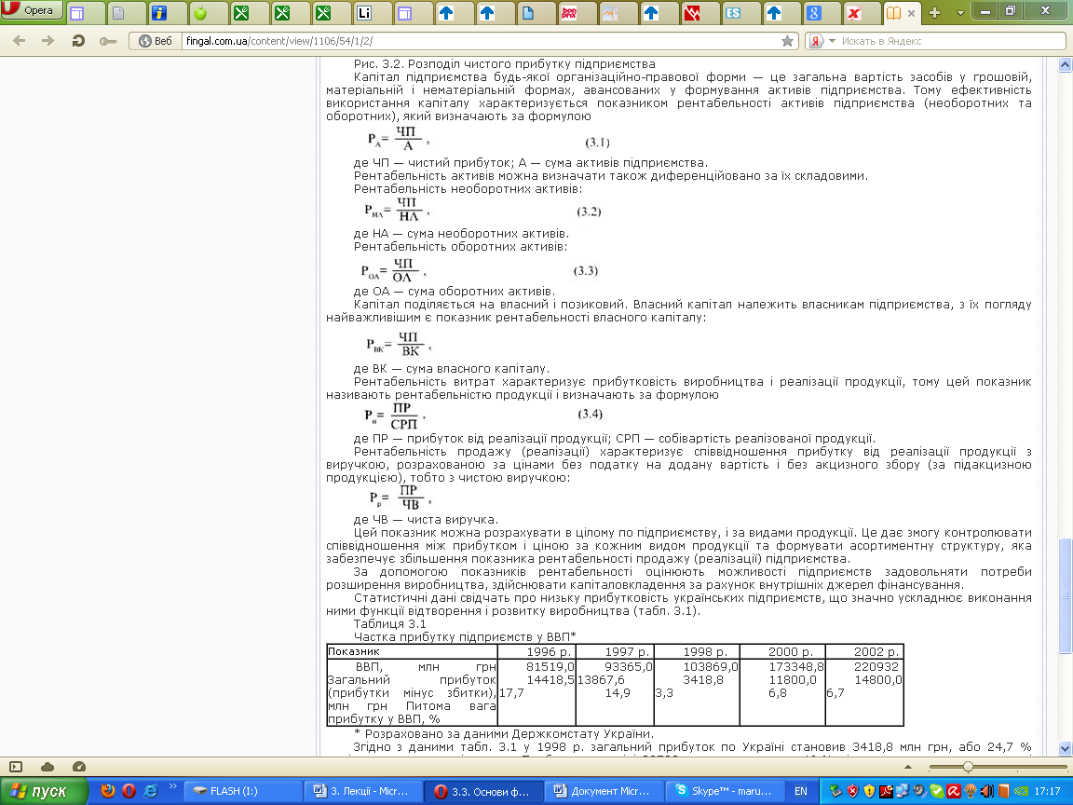The width and height of the screenshot is (1073, 805).
Task: Open the NVIDIA tray icon
Action: coord(1021,791)
